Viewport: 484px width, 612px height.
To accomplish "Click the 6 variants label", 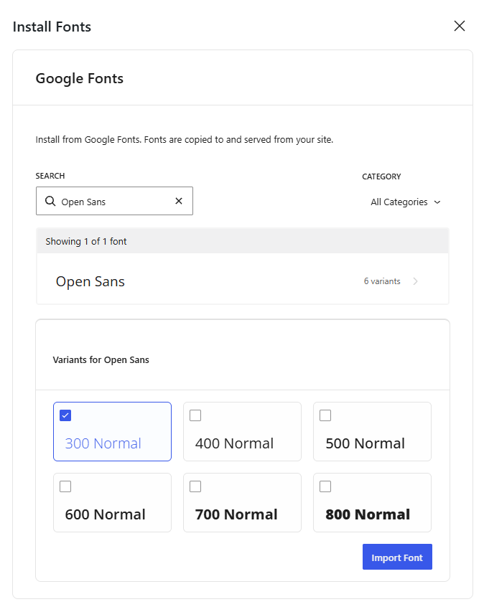I will (x=382, y=281).
